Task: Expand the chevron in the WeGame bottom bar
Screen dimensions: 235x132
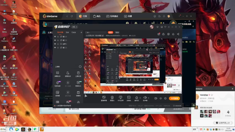Action: pyautogui.click(x=158, y=109)
